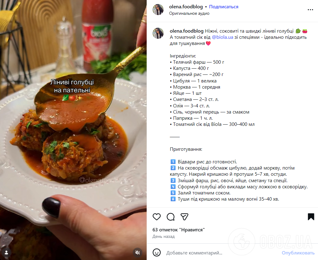Screen dimensions: 318x260
Task: Share the post using the paper plane icon
Action: (184, 217)
